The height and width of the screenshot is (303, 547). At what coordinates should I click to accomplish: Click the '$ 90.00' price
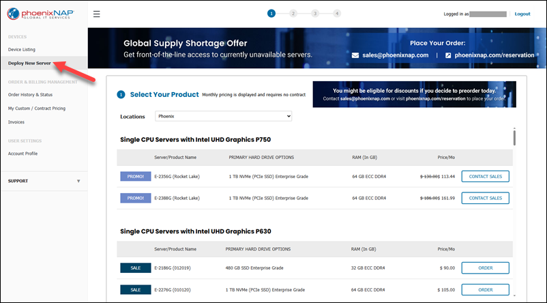[447, 268]
